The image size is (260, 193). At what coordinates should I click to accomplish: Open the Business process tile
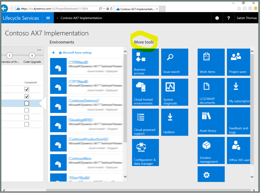(x=145, y=62)
